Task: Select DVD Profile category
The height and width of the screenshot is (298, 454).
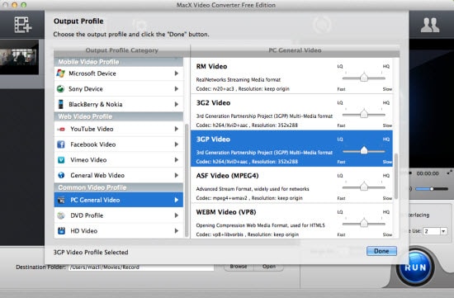Action: 119,215
